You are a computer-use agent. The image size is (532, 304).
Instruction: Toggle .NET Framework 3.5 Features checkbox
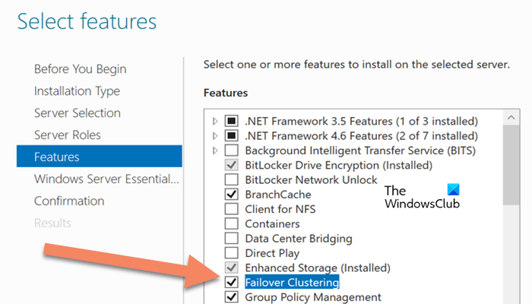pyautogui.click(x=233, y=122)
